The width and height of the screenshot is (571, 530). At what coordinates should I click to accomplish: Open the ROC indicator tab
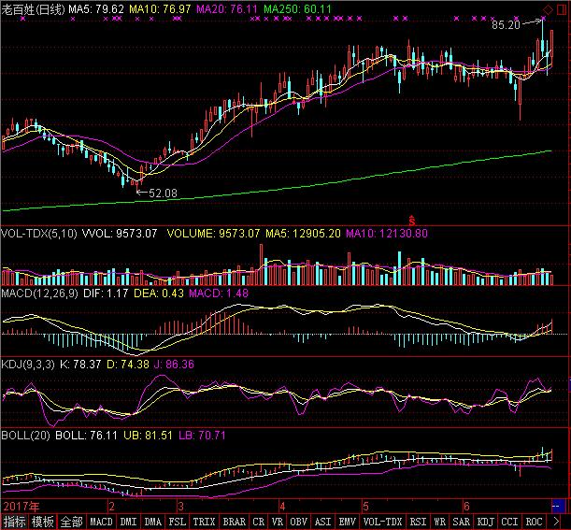click(535, 522)
